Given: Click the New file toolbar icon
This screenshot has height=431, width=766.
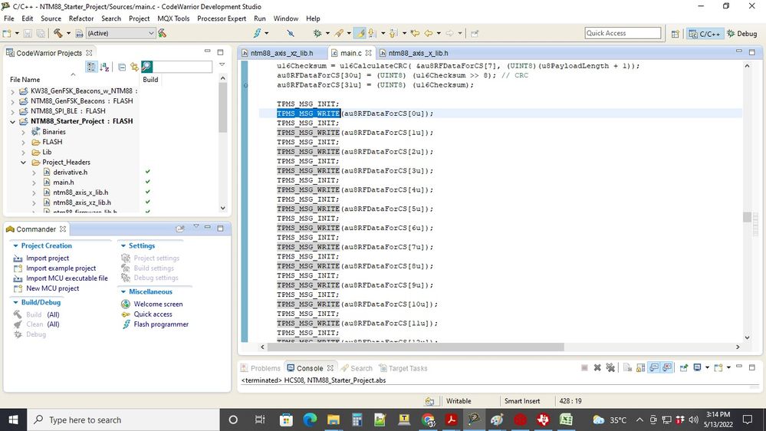Looking at the screenshot, I should point(7,33).
